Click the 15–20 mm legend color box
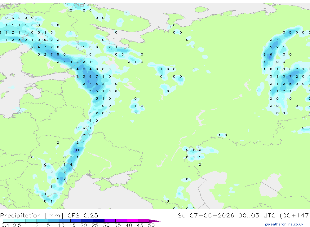Screen dimensions: 310x227 (x=76, y=221)
